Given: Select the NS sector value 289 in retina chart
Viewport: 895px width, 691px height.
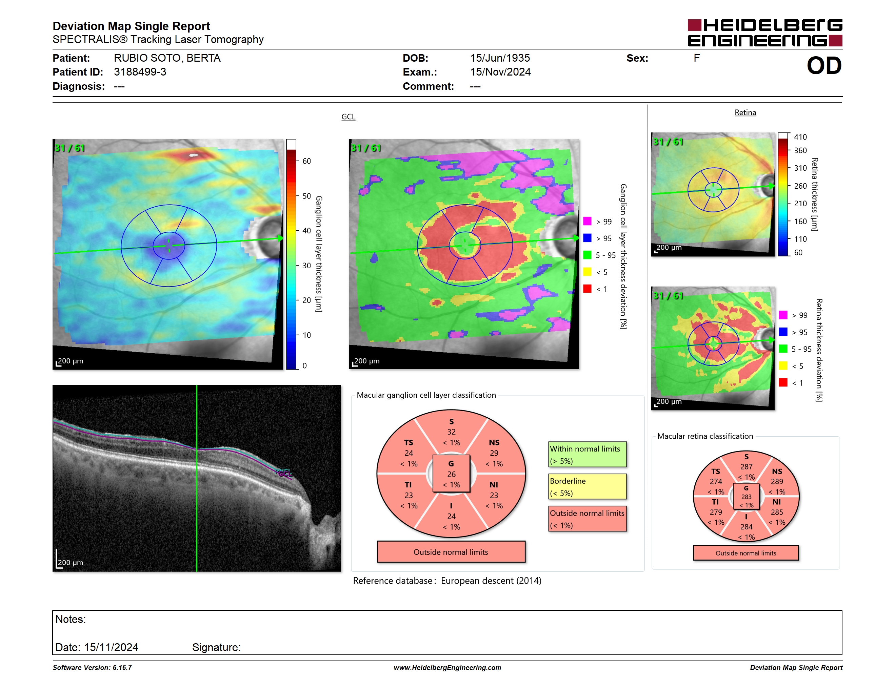Looking at the screenshot, I should click(x=777, y=482).
